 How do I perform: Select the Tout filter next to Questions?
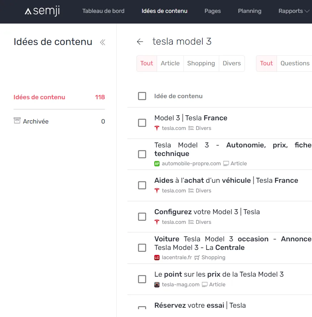266,63
